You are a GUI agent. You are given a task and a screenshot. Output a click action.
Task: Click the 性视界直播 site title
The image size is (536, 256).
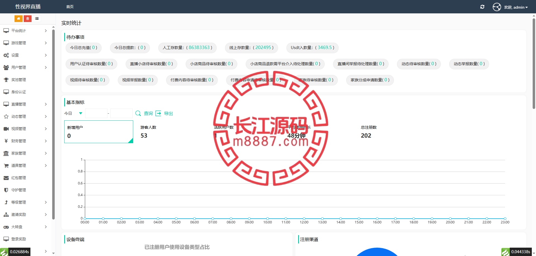[x=28, y=7]
